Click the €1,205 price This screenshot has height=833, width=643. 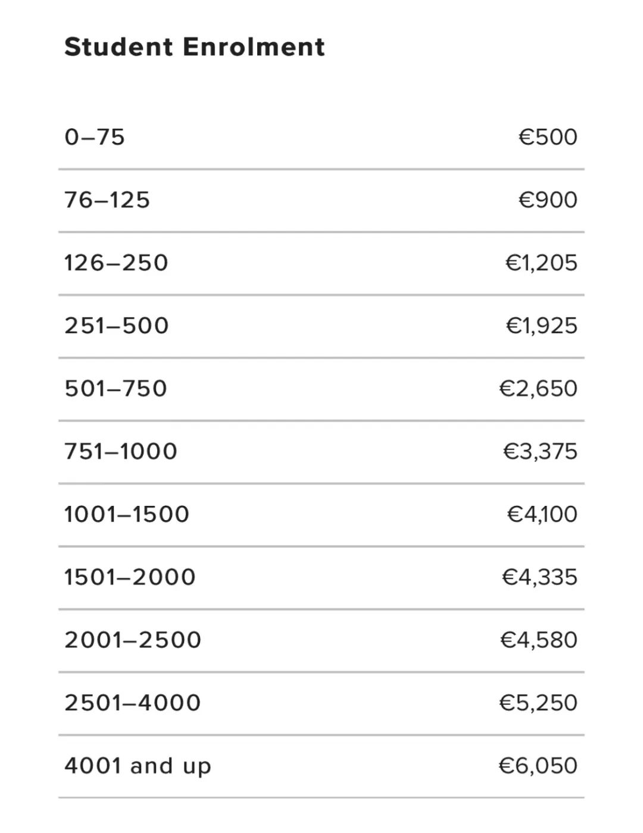(541, 263)
